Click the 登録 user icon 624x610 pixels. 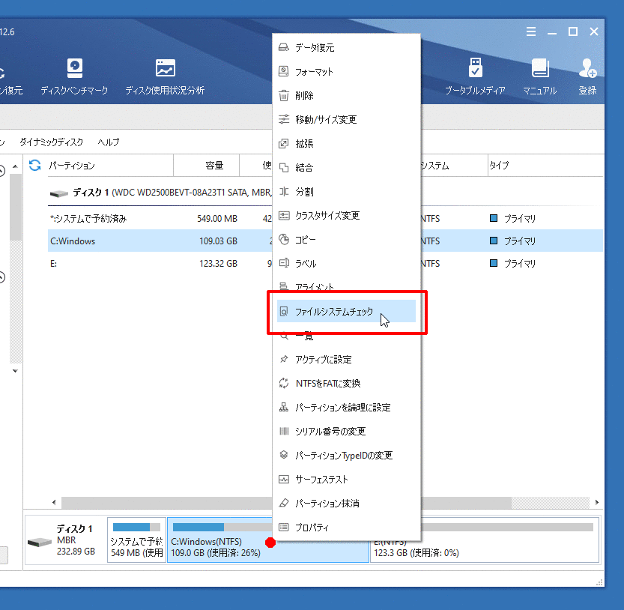(x=587, y=69)
